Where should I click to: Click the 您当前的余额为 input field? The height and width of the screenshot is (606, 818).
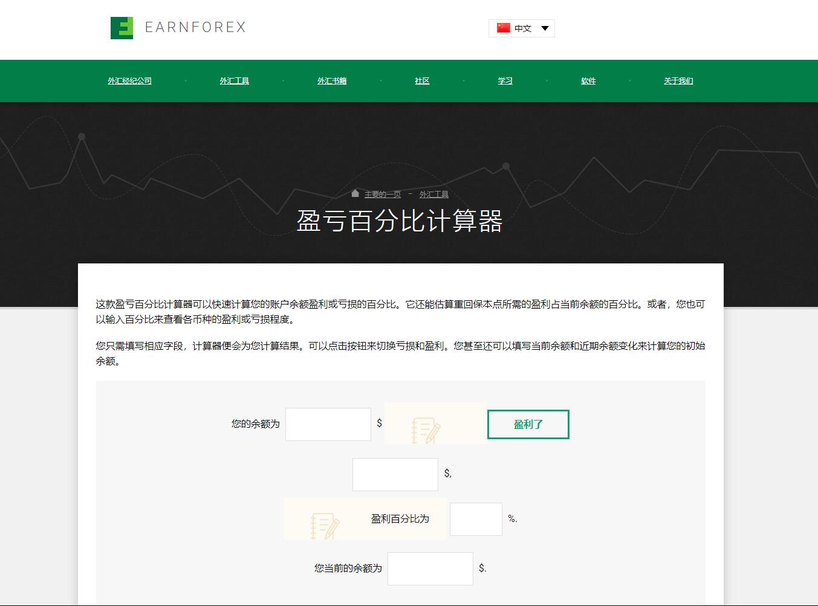coord(430,569)
